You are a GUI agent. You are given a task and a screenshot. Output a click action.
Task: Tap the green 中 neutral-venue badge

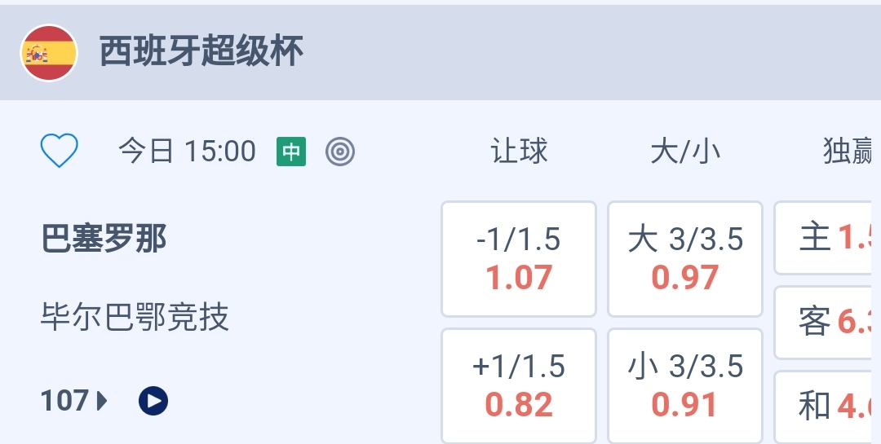291,152
